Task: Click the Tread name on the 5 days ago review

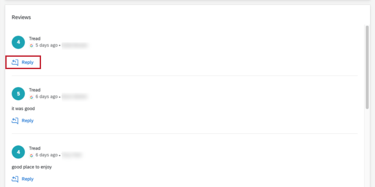Action: coord(35,39)
